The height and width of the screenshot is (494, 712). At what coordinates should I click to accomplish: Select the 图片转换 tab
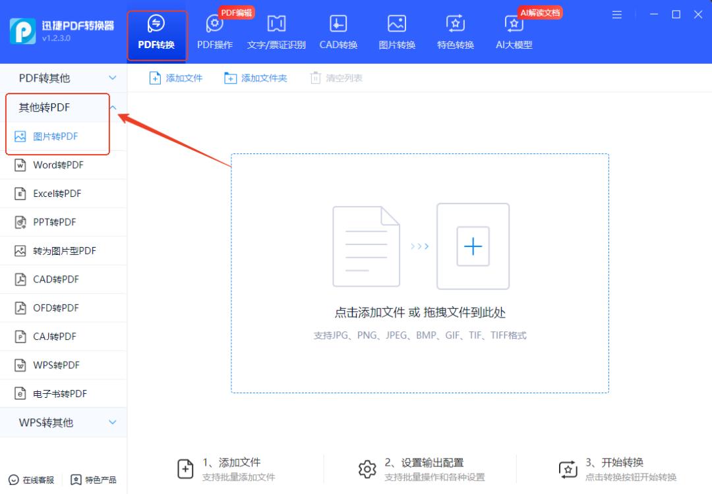tap(397, 33)
